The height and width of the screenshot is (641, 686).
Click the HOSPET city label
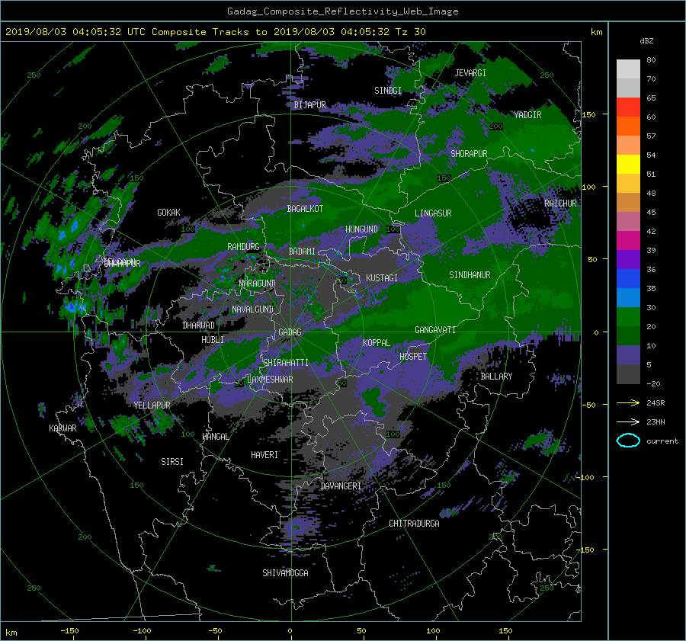[413, 357]
